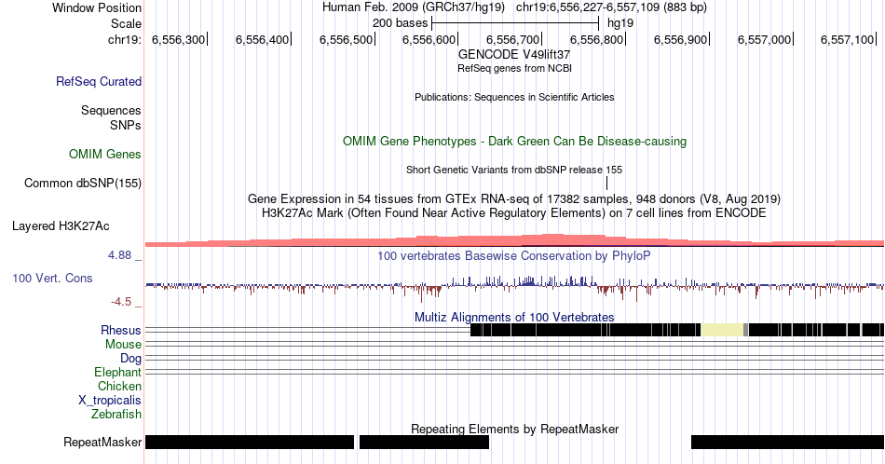Click the leftmost RepeatMasker block
This screenshot has height=464, width=885.
250,442
